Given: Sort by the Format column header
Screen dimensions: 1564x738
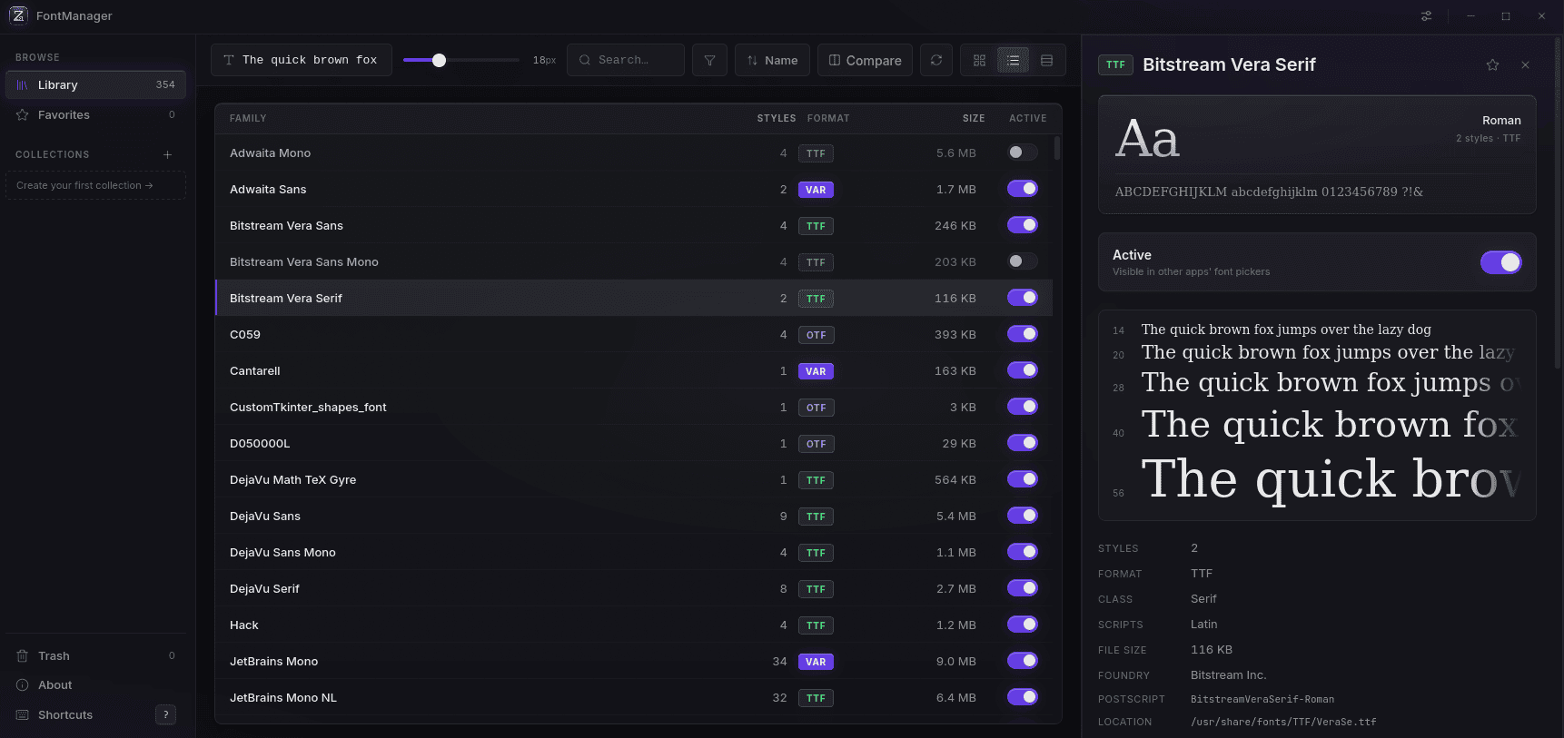Looking at the screenshot, I should (x=828, y=118).
